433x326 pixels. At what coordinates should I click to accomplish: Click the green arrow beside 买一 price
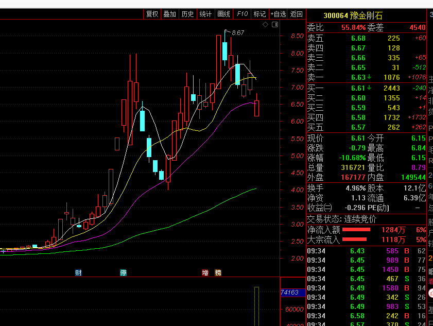pos(369,88)
